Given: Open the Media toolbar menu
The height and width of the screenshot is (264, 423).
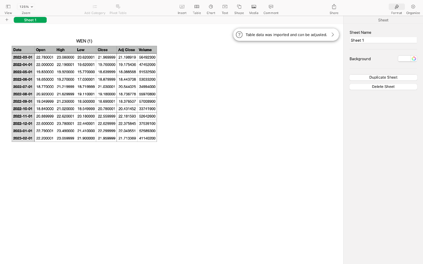Looking at the screenshot, I should pos(254,7).
